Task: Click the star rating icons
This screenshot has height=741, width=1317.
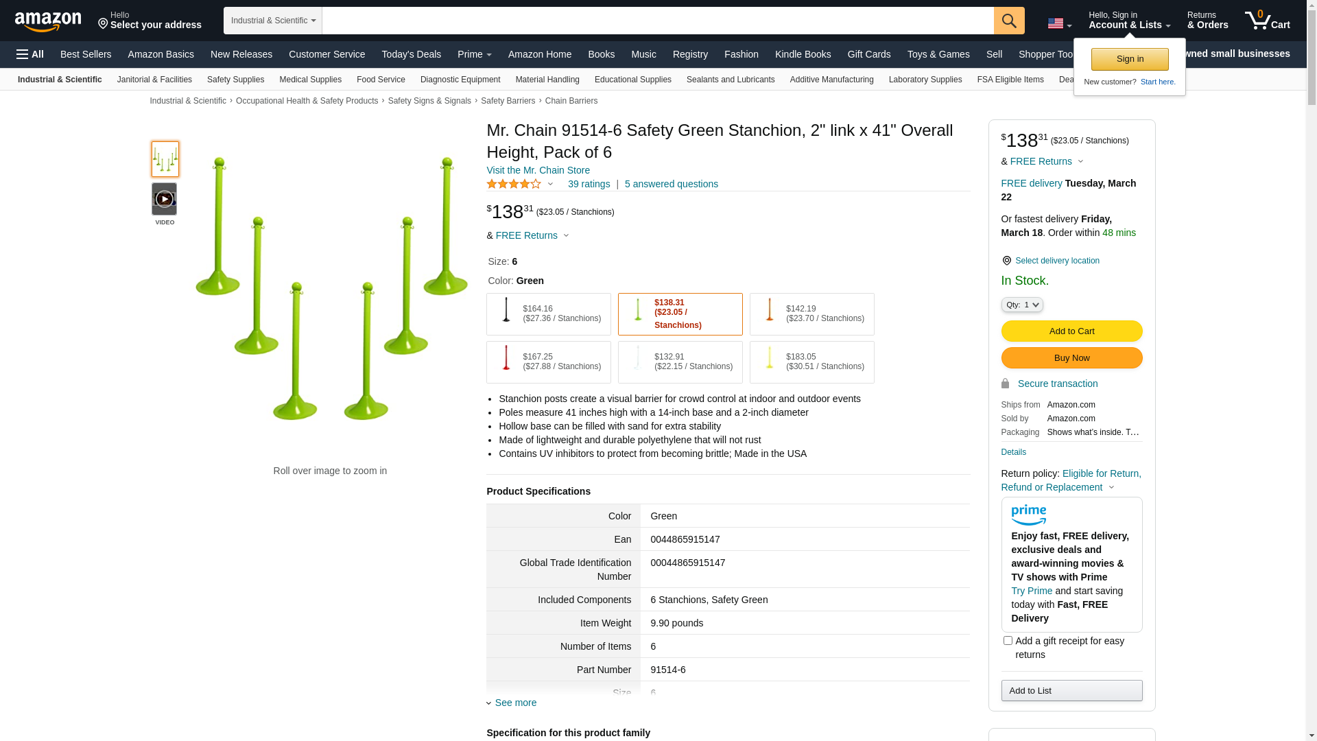Action: 514,184
